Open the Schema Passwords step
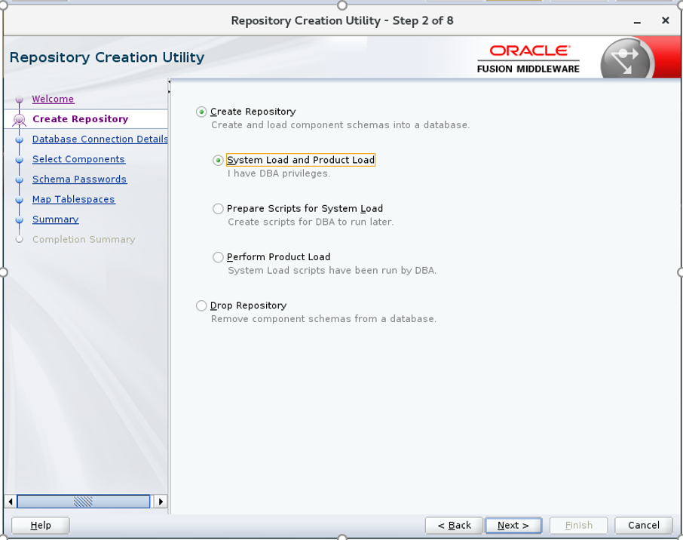 [x=80, y=179]
